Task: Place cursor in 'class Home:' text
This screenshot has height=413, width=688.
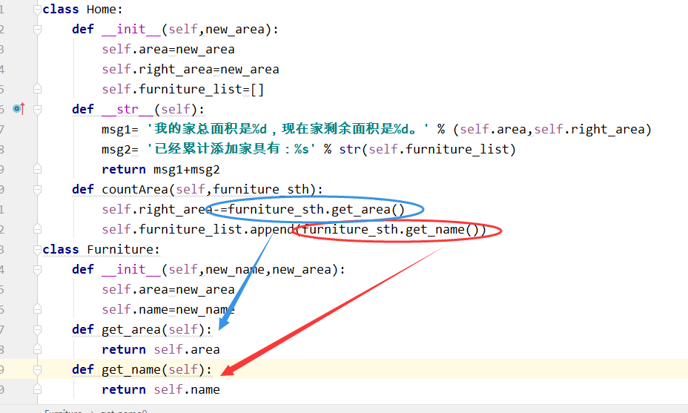Action: (82, 9)
